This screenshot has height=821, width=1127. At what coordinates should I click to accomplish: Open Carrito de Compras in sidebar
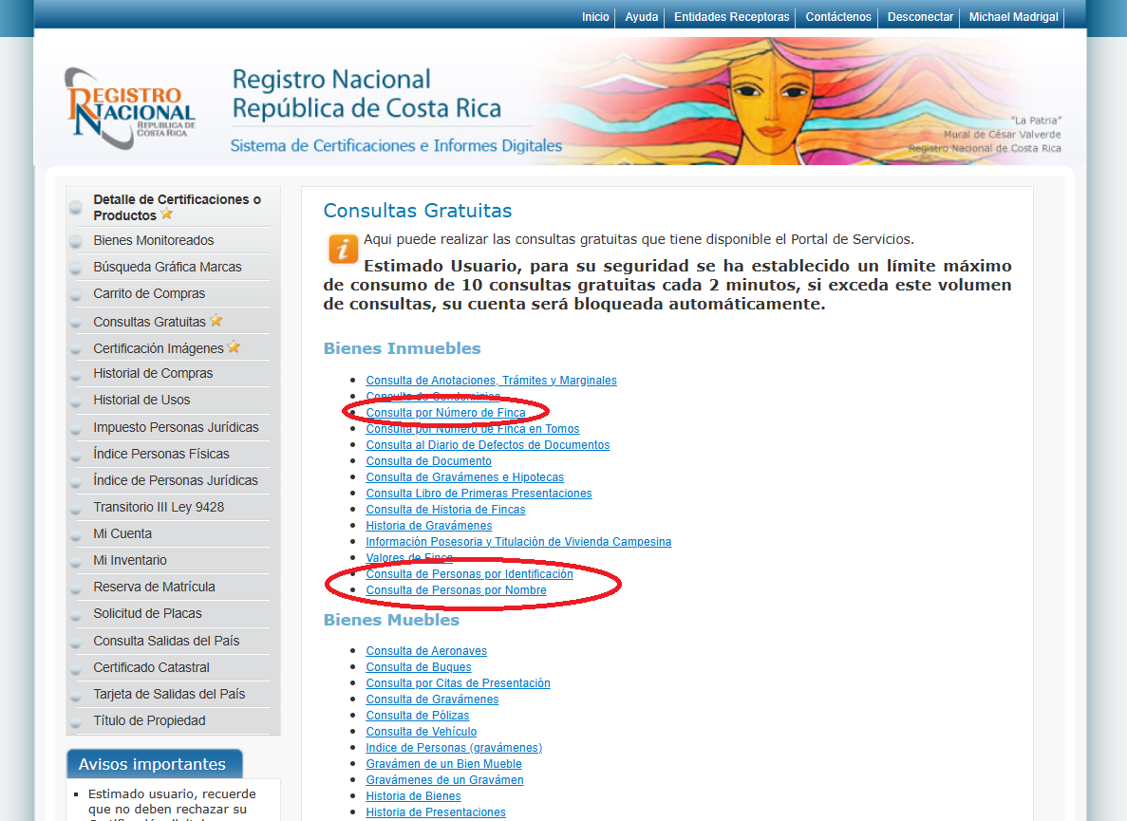pyautogui.click(x=149, y=293)
